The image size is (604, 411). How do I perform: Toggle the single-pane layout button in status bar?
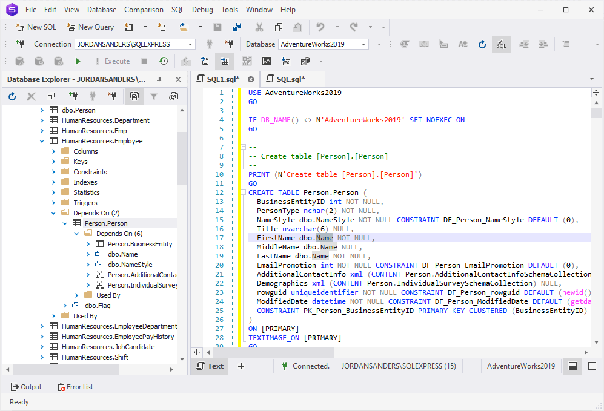(592, 366)
